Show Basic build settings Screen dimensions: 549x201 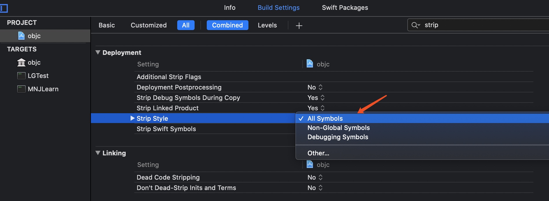click(107, 25)
